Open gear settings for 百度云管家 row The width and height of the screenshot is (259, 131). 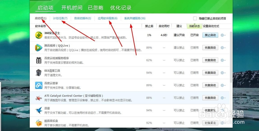[223, 85]
